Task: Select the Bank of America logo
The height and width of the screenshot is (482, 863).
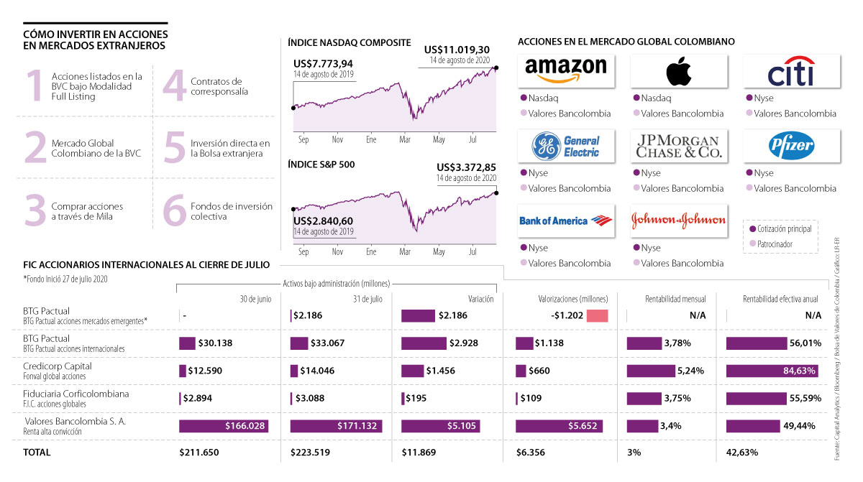Action: pyautogui.click(x=565, y=221)
